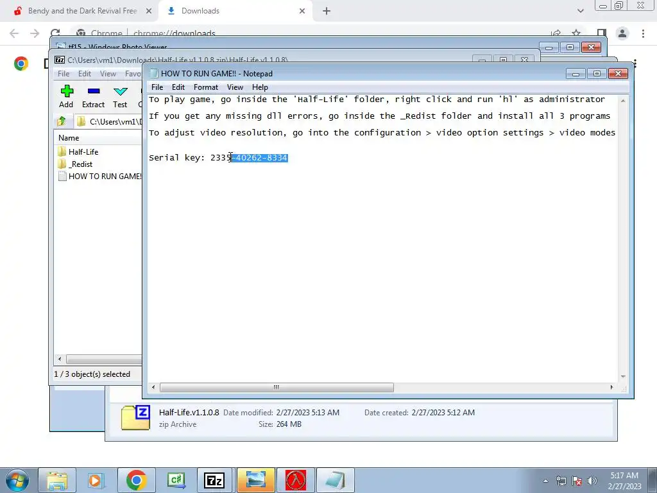657x493 pixels.
Task: Open Notepad Edit menu
Action: pos(178,87)
